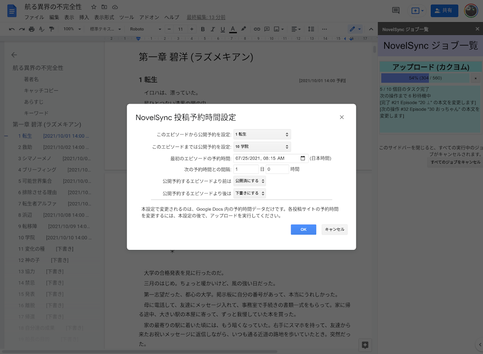Open the 公開済にする dropdown

coord(250,181)
